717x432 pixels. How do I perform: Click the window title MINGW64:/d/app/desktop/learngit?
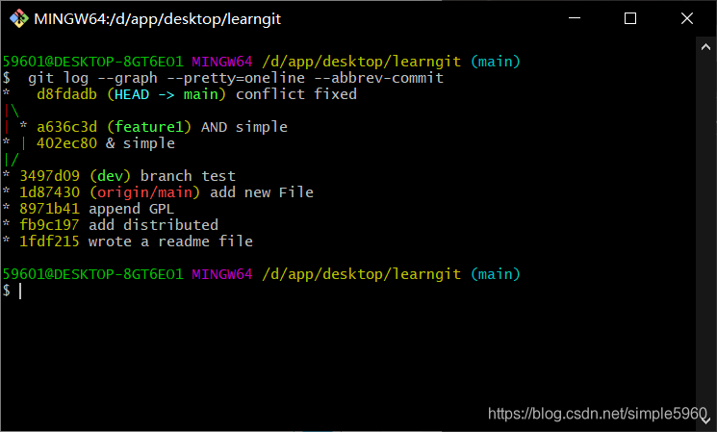[x=157, y=19]
